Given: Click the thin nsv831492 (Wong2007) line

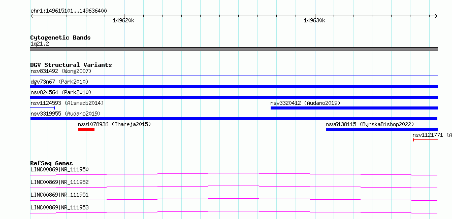Looking at the screenshot, I should pyautogui.click(x=234, y=76).
